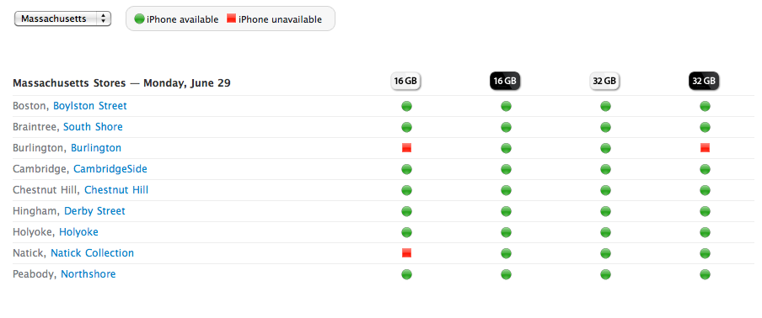762x318 pixels.
Task: Open the Northshore store link
Action: point(89,274)
